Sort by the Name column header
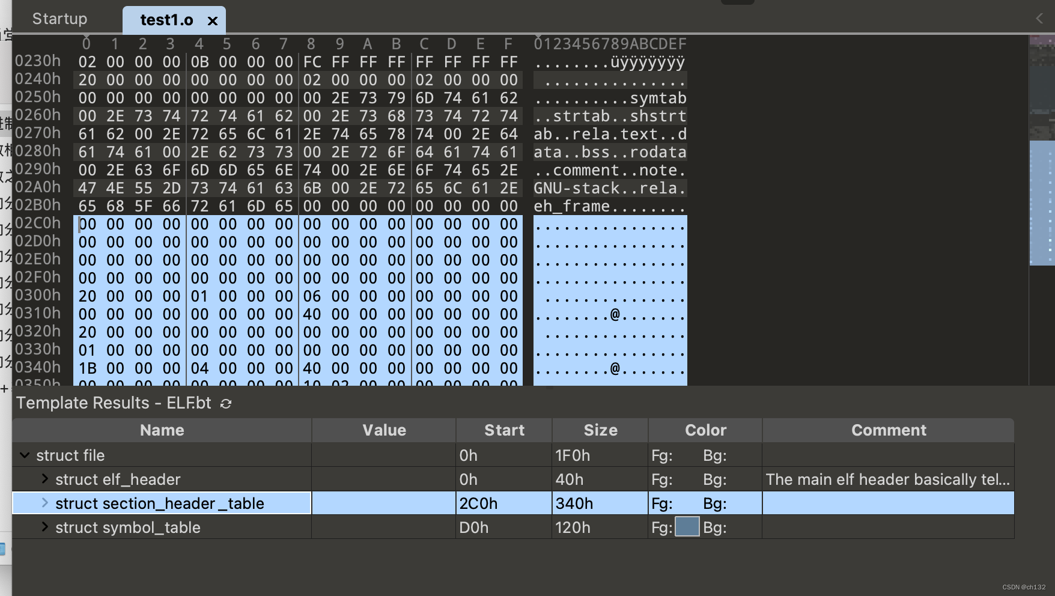The image size is (1055, 596). tap(162, 430)
